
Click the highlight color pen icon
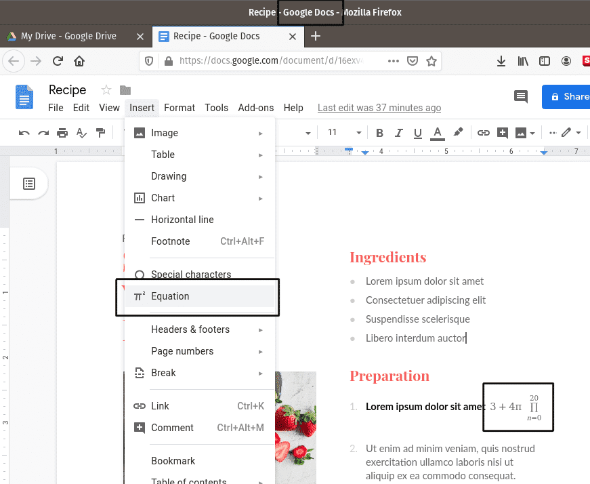point(458,133)
